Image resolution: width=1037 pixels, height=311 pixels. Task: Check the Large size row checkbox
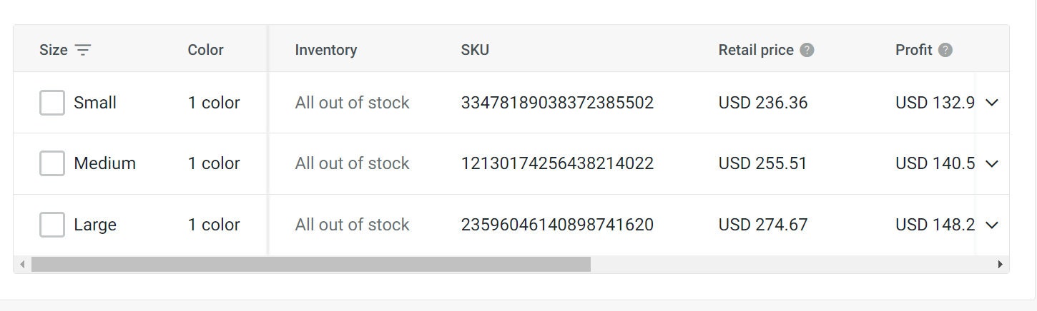(52, 225)
